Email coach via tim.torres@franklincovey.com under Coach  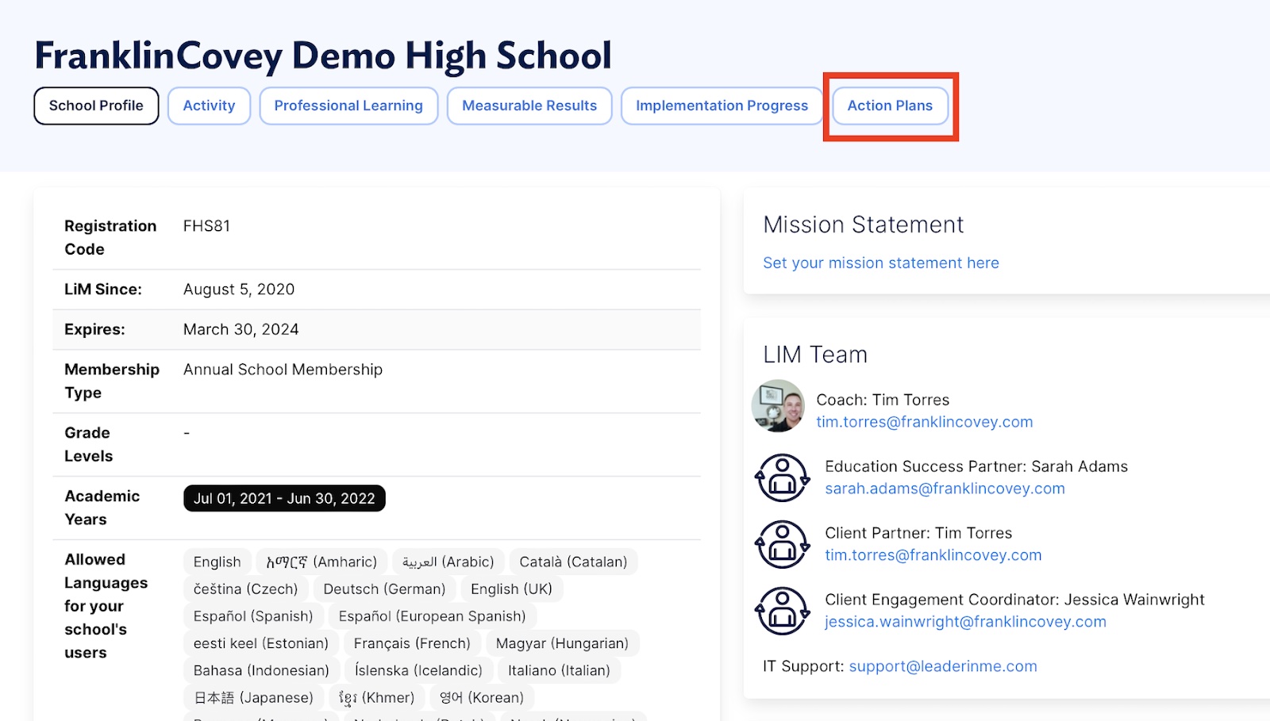(924, 422)
